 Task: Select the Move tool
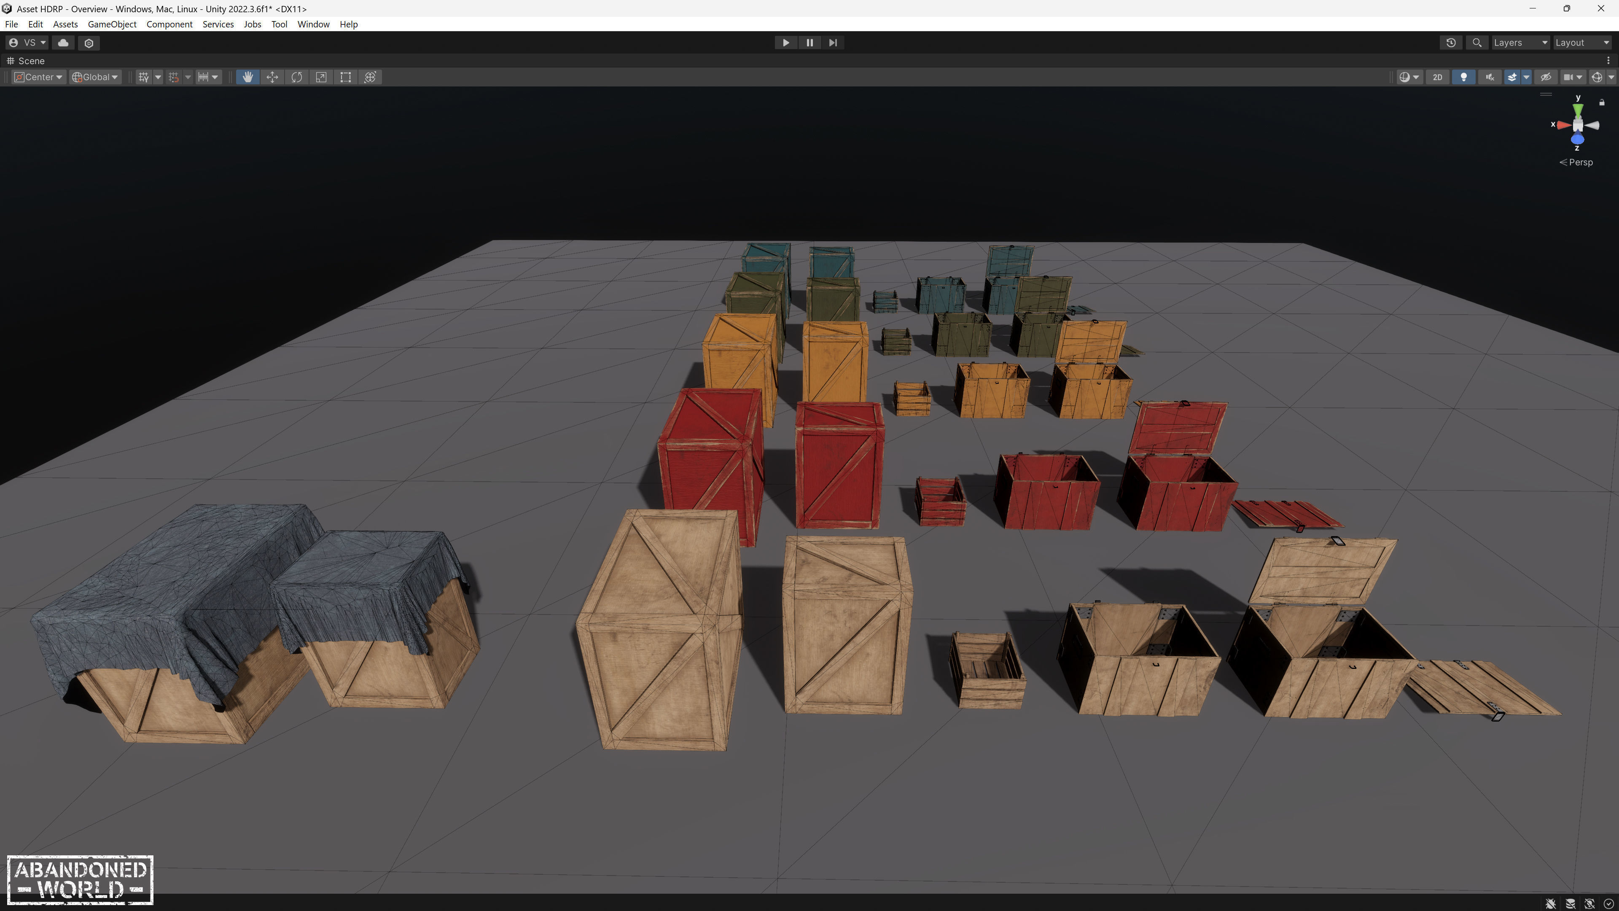(272, 77)
